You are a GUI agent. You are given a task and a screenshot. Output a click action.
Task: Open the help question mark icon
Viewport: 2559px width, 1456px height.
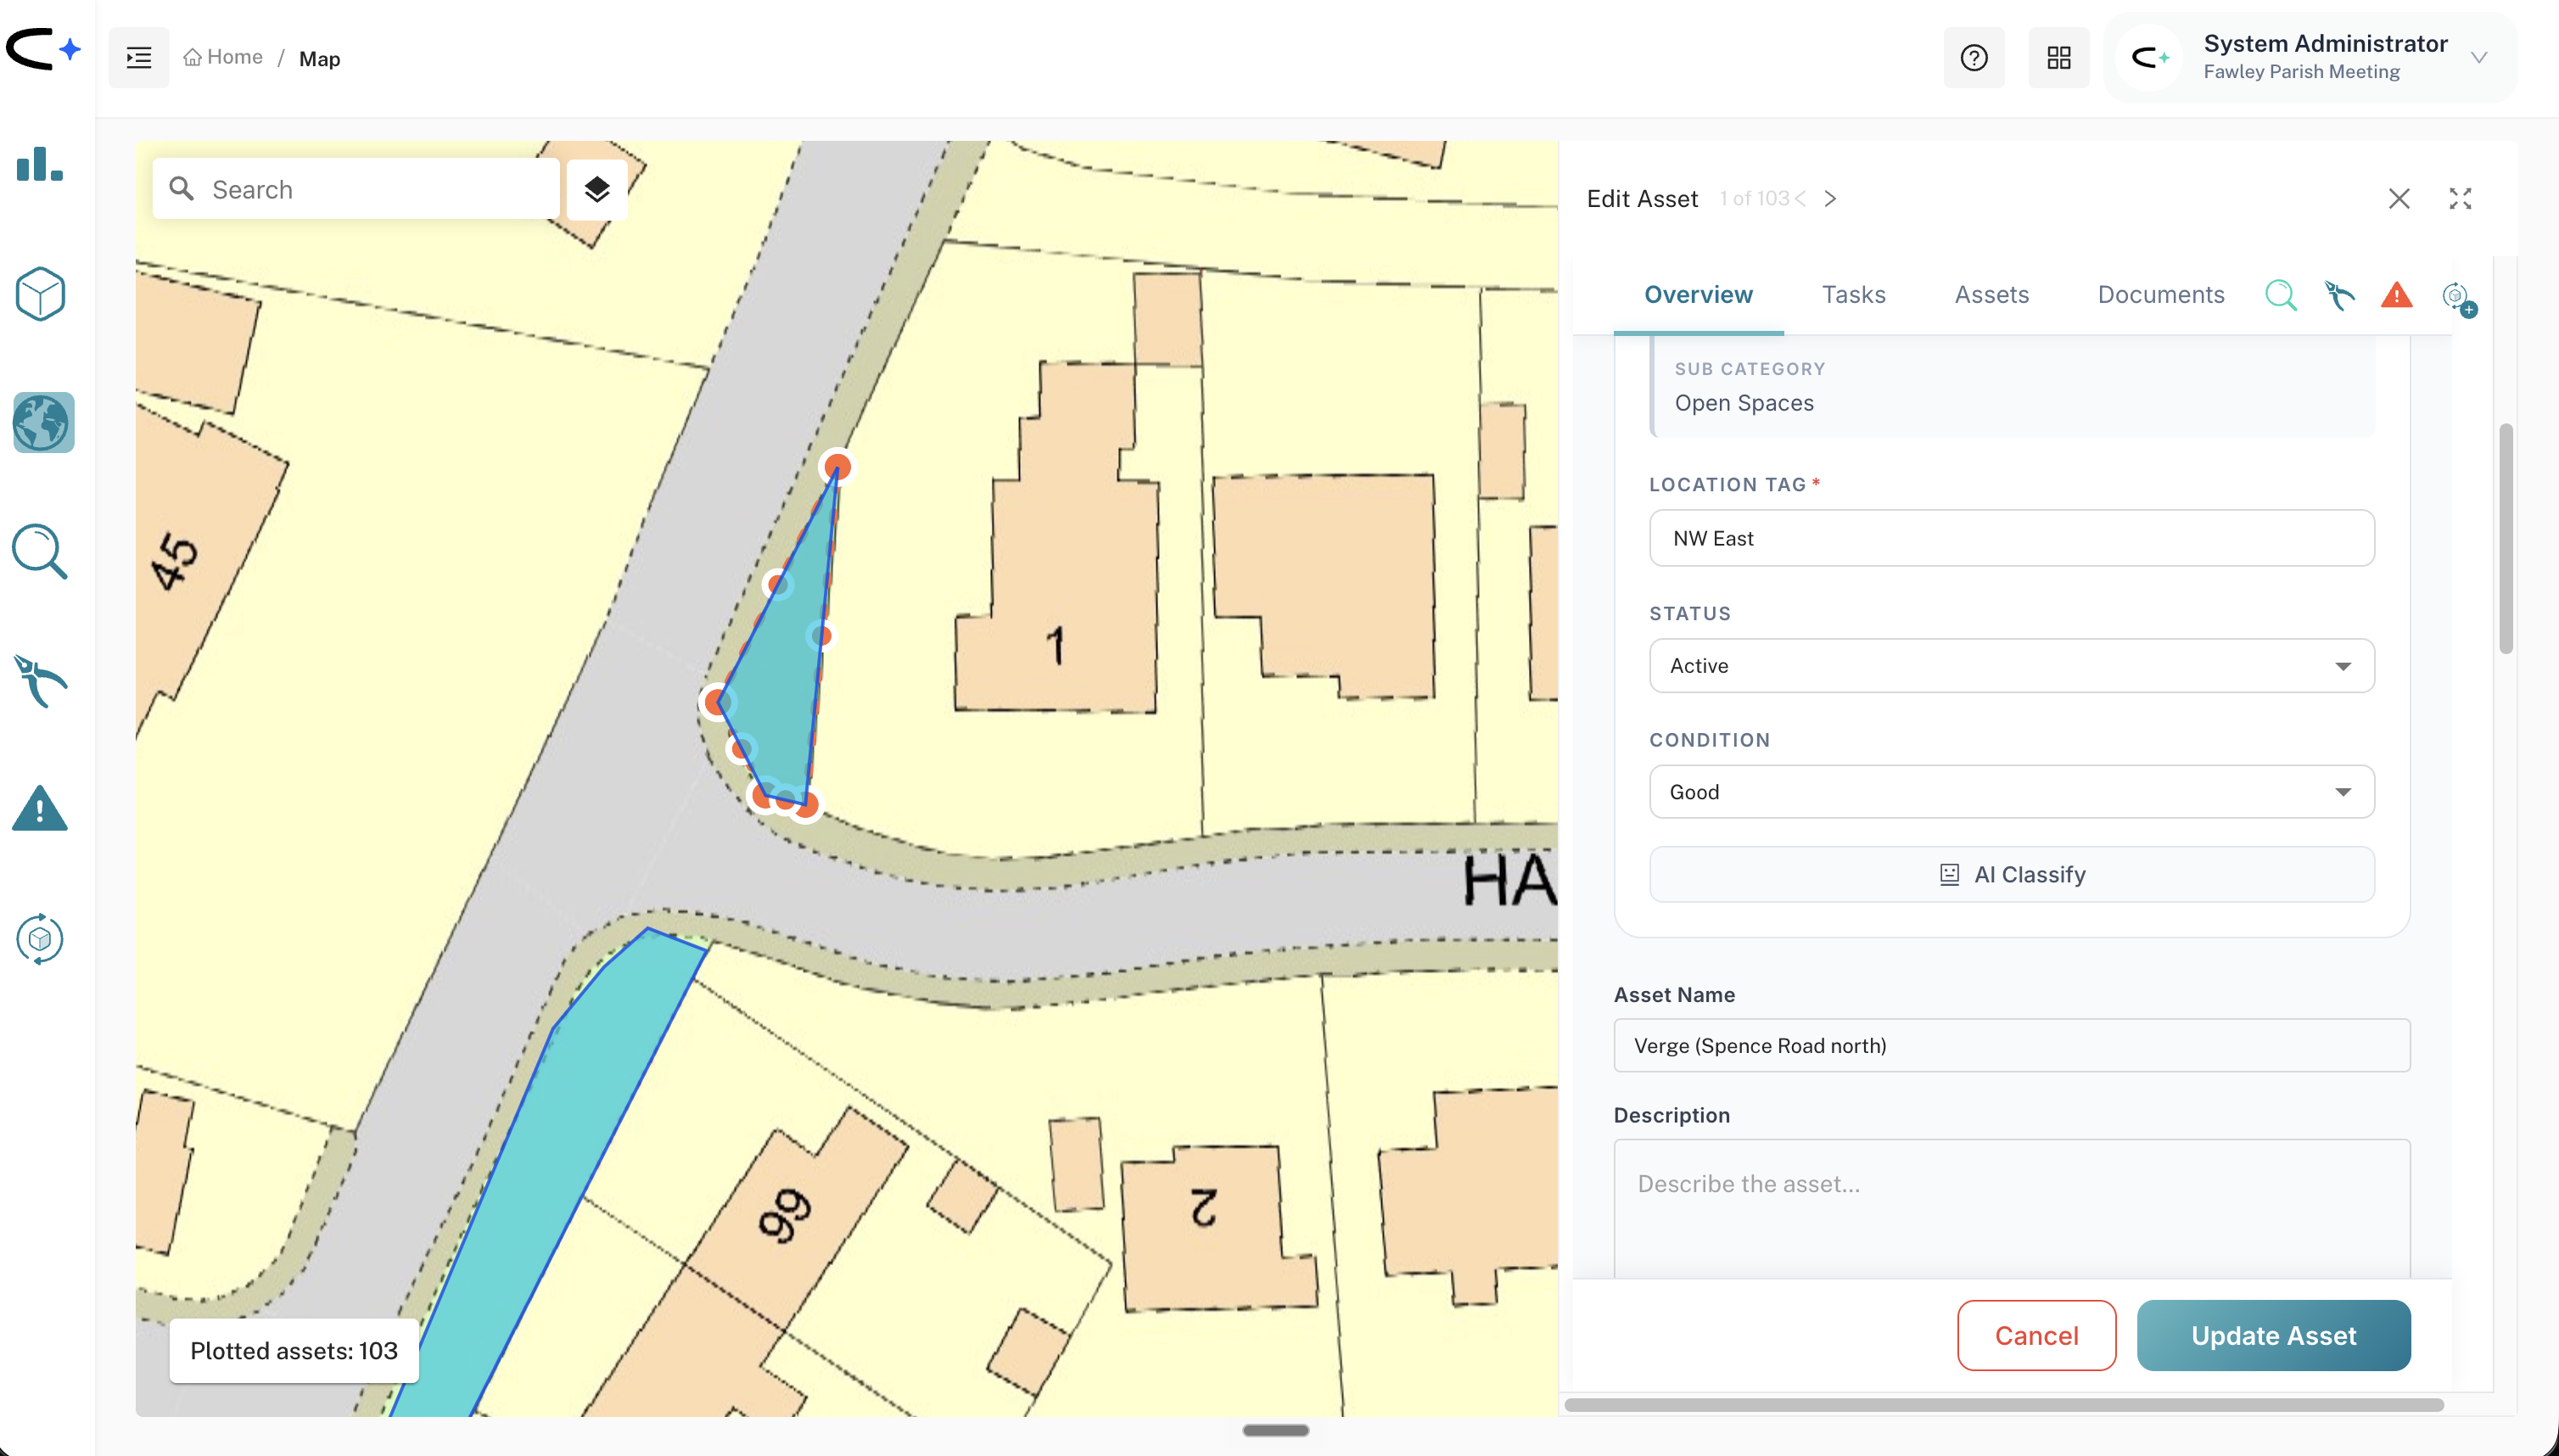pos(1974,58)
